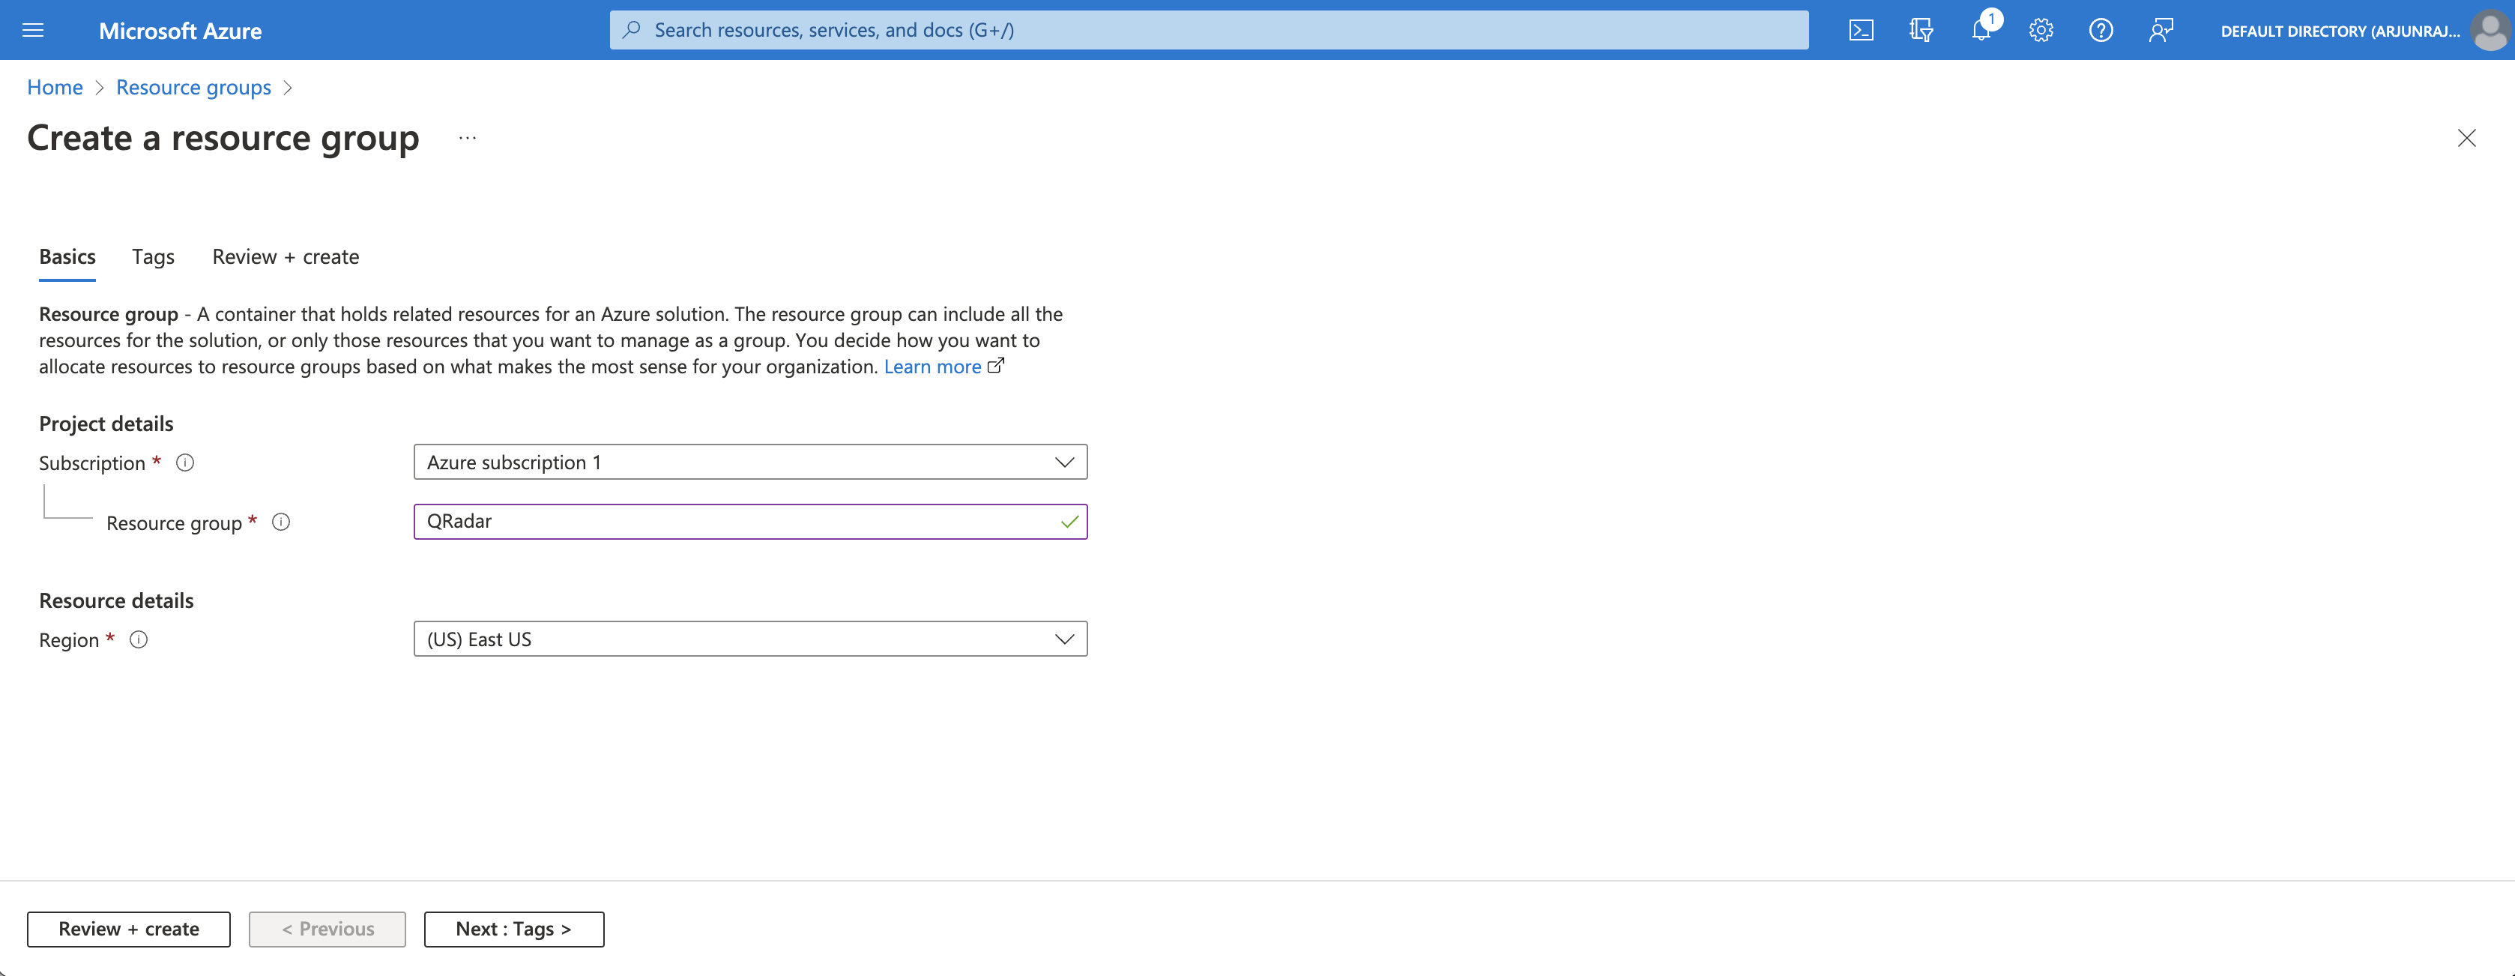Click the Review + create button
This screenshot has height=976, width=2515.
128,928
